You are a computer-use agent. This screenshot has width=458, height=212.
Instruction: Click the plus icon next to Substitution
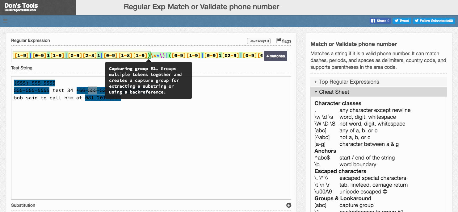288,205
